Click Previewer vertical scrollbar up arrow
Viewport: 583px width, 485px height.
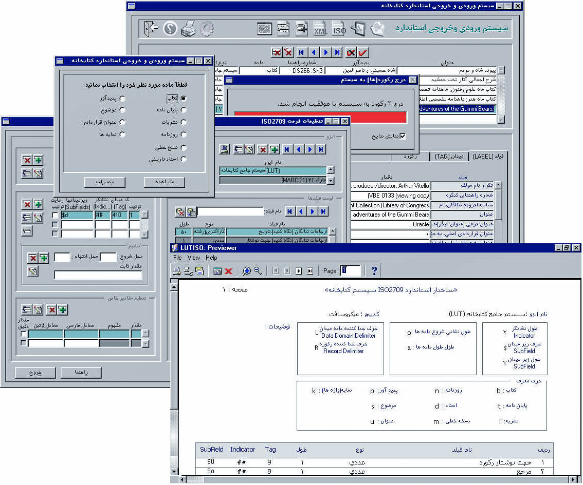[x=174, y=287]
